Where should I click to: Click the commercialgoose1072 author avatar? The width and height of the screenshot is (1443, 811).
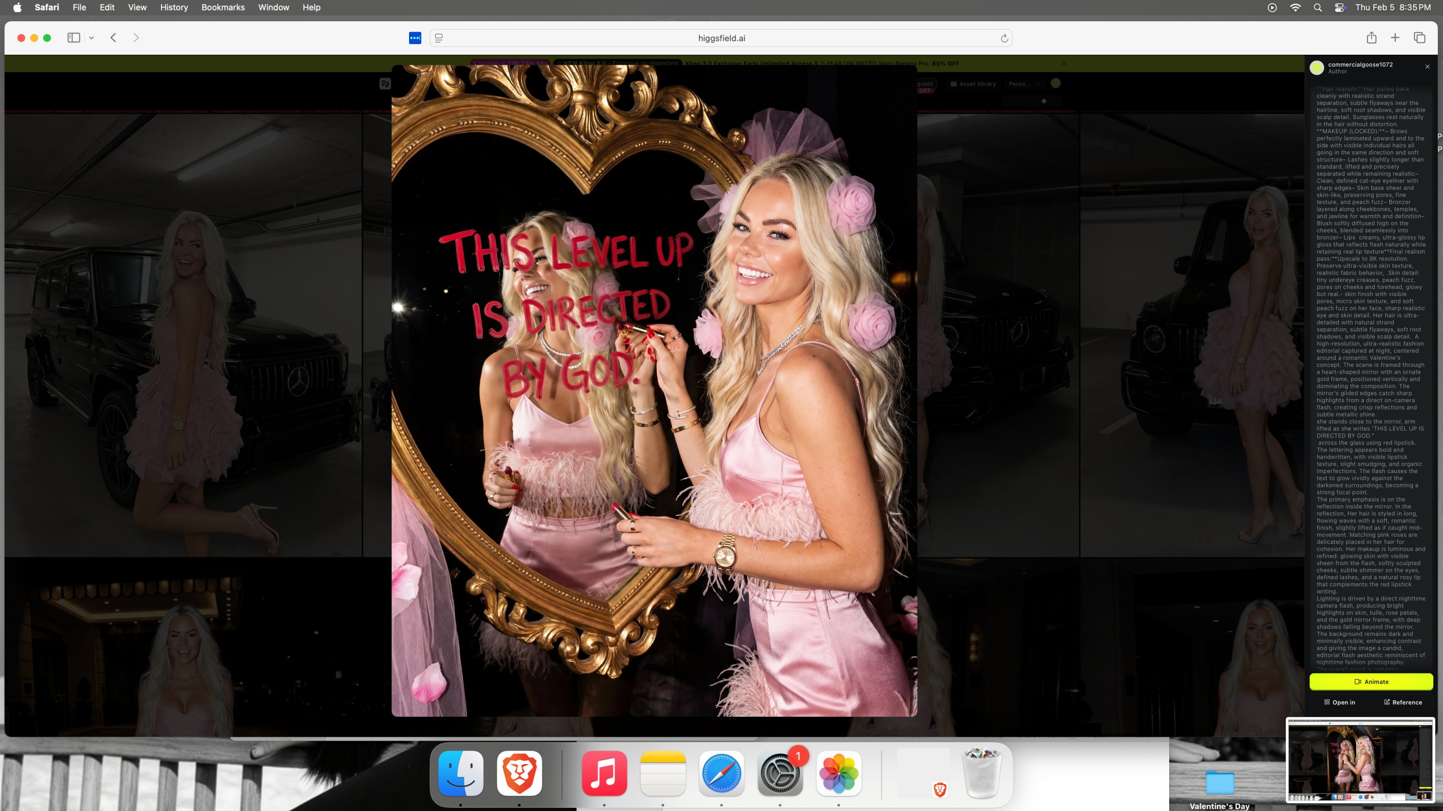coord(1316,68)
